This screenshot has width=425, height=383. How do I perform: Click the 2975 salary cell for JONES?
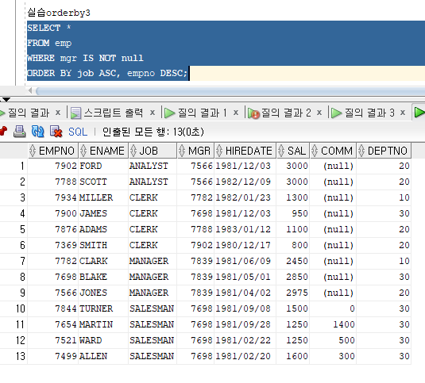coord(293,293)
